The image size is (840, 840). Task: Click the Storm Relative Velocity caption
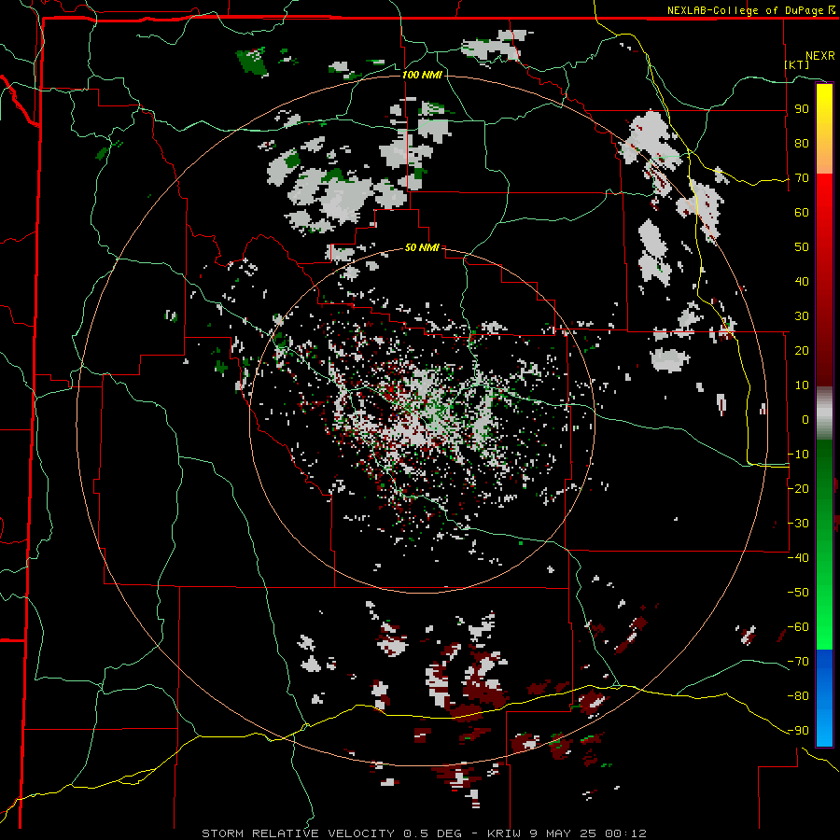[424, 833]
